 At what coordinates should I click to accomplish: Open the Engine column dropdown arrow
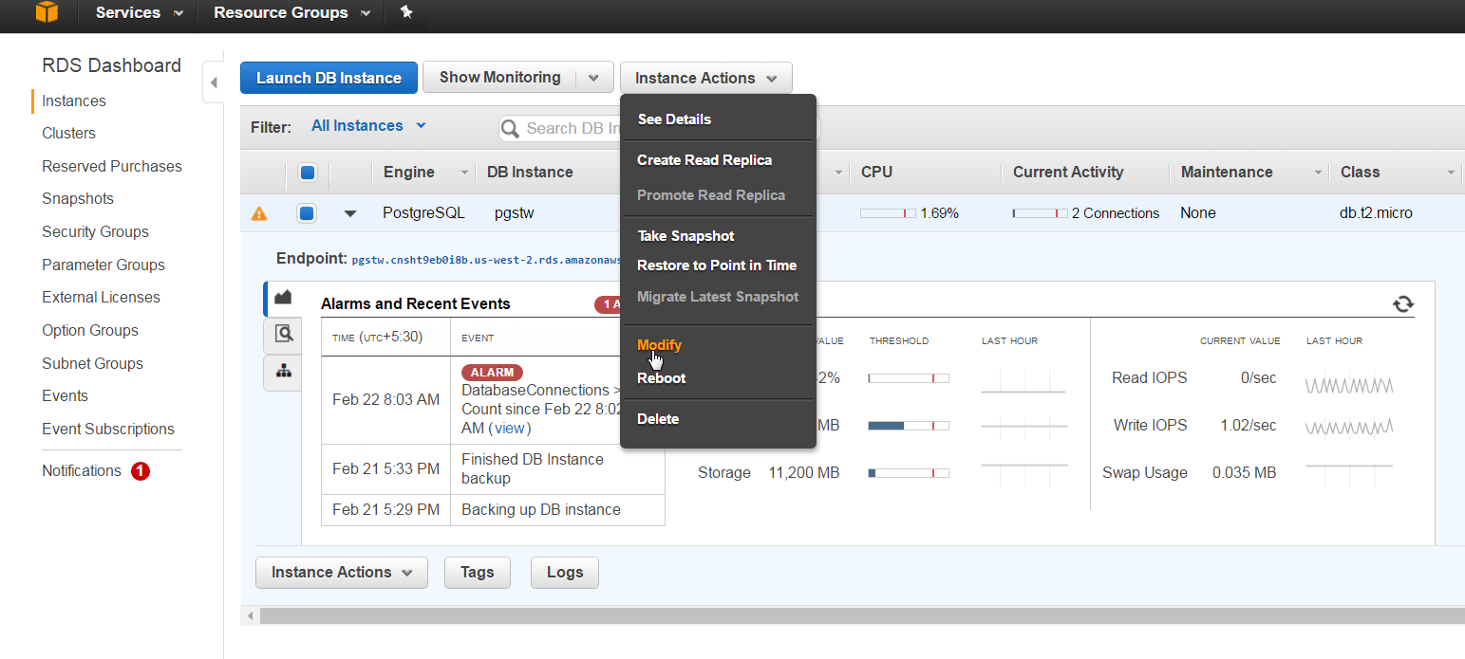464,173
